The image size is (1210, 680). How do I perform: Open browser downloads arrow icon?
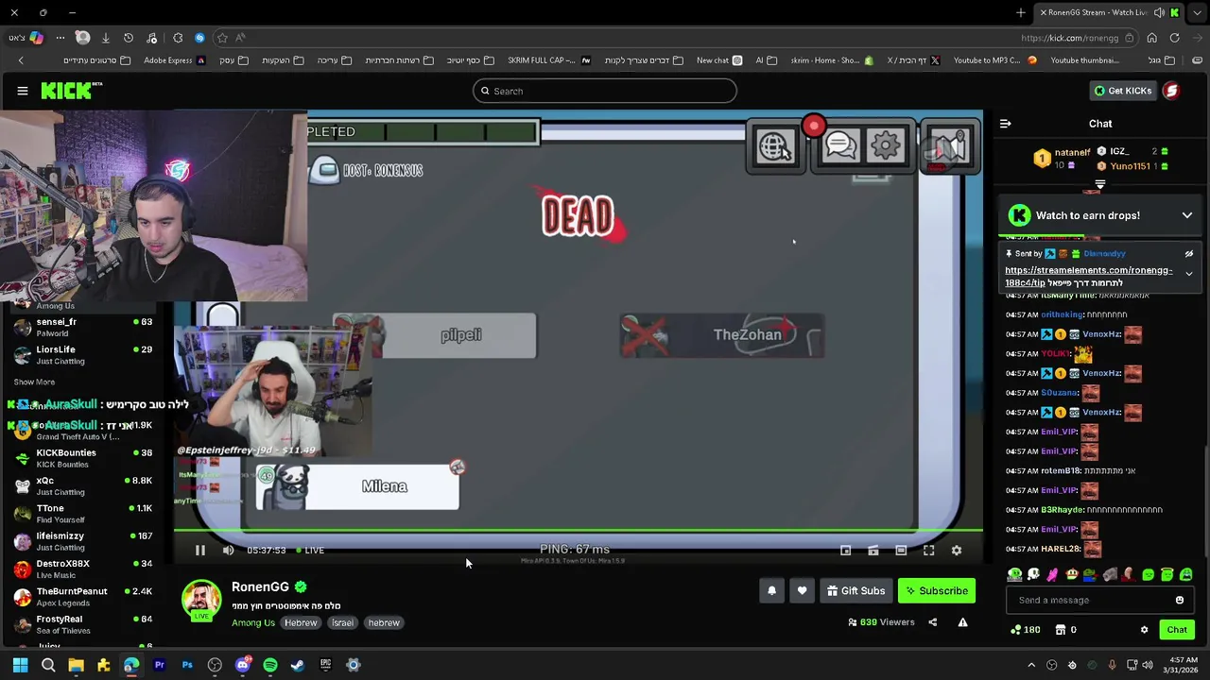tap(105, 38)
